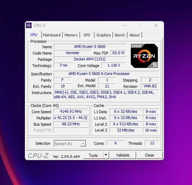Open the Graphics tab
Image resolution: width=192 pixels, height=185 pixels.
pyautogui.click(x=104, y=35)
